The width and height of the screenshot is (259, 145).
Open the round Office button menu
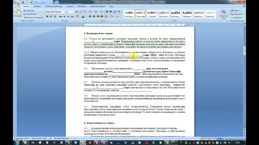(17, 4)
